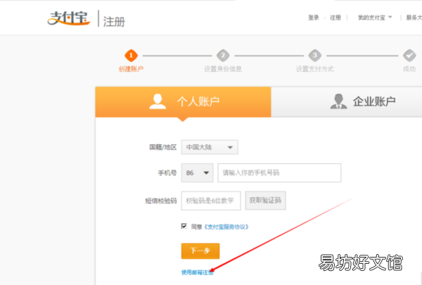Click the step 1 创建账户 diamond icon
Image resolution: width=422 pixels, height=285 pixels.
[131, 56]
